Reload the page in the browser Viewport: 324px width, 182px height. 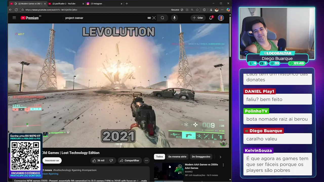pyautogui.click(x=16, y=10)
